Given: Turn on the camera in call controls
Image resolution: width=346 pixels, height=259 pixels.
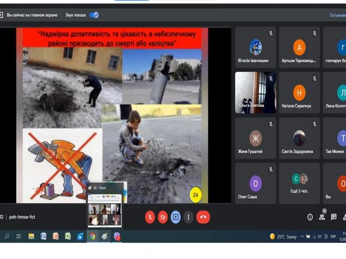Looking at the screenshot, I should pyautogui.click(x=163, y=217).
